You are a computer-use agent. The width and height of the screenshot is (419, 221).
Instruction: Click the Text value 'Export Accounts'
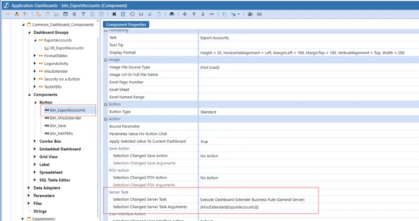point(215,37)
